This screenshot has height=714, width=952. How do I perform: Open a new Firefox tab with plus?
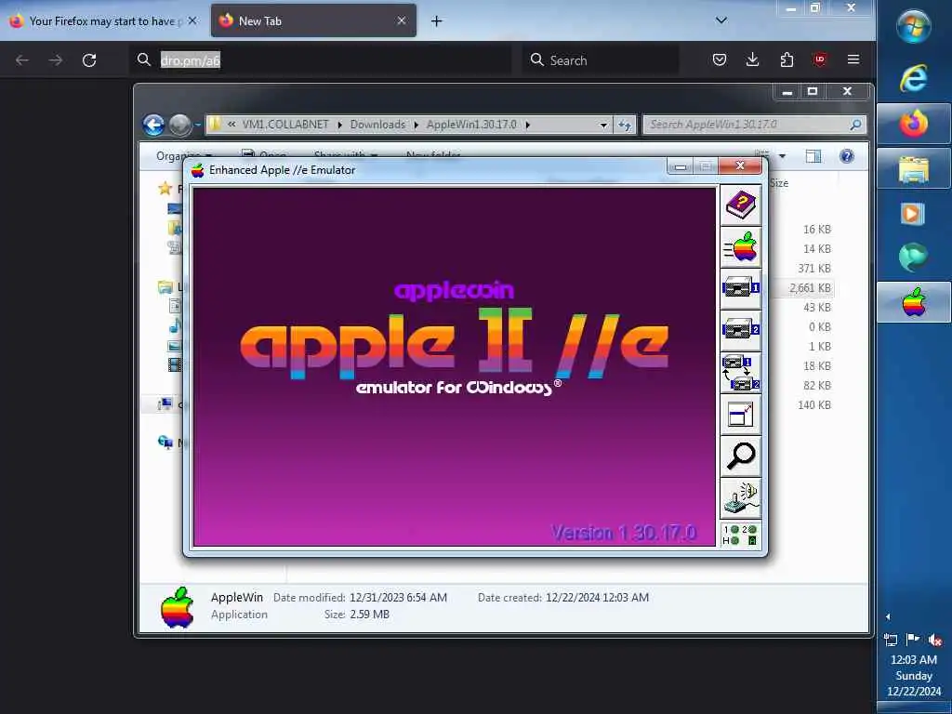[436, 21]
